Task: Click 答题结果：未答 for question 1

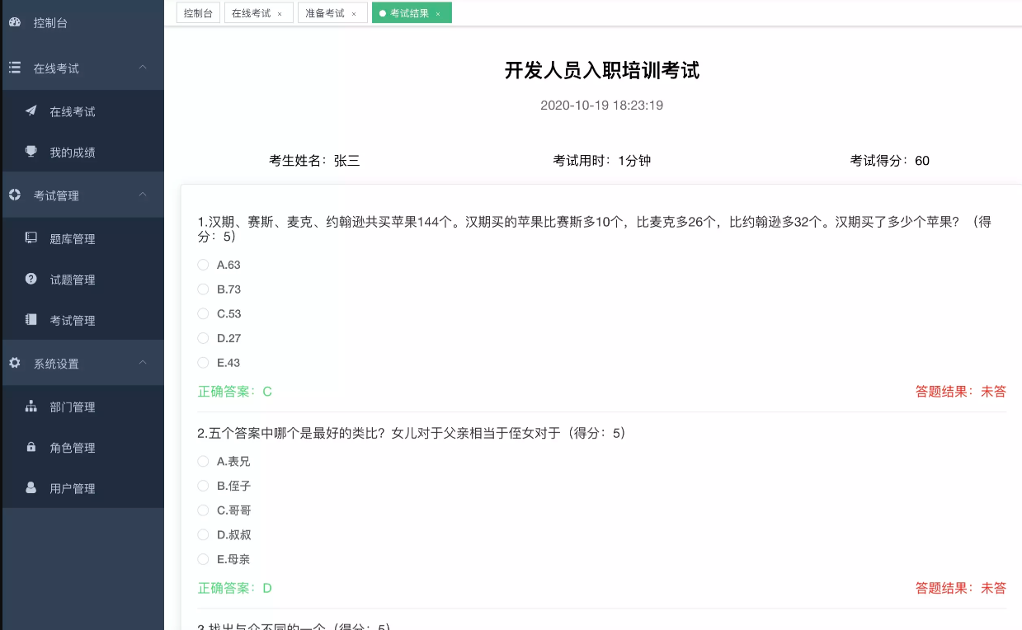Action: tap(961, 392)
